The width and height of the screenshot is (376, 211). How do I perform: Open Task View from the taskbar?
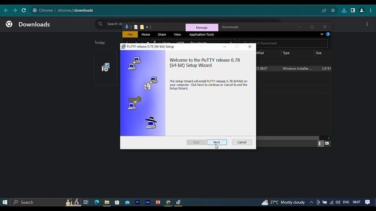(x=86, y=202)
